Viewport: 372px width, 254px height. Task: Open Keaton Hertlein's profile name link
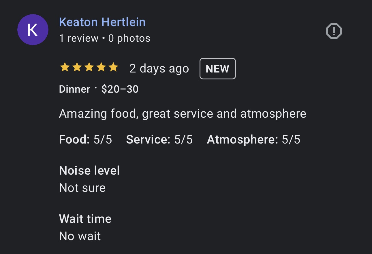(102, 22)
